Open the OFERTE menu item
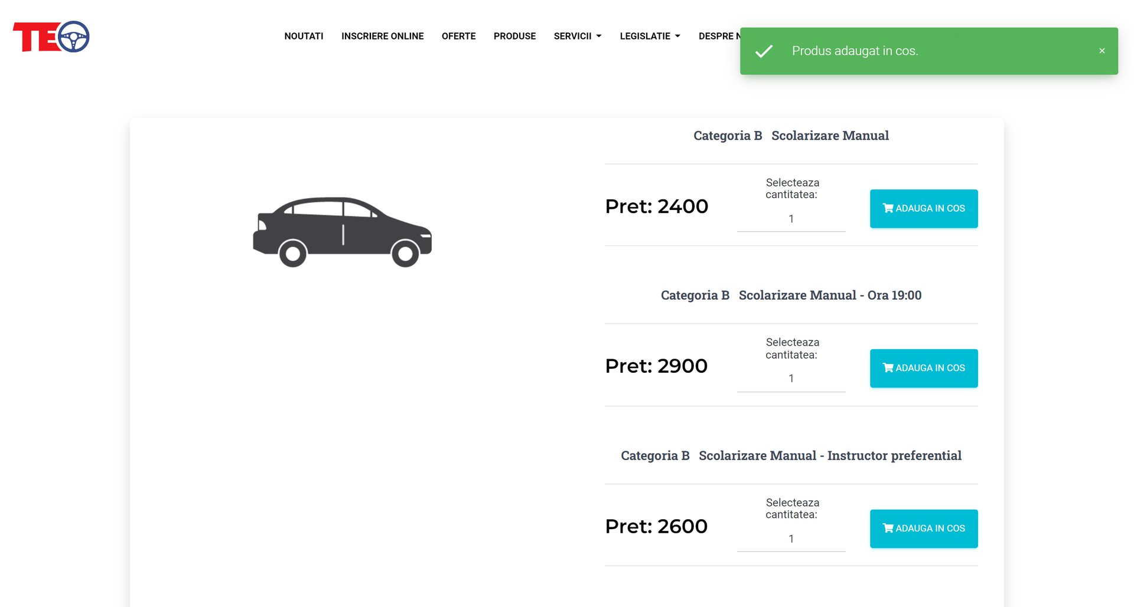The image size is (1134, 607). click(x=458, y=36)
